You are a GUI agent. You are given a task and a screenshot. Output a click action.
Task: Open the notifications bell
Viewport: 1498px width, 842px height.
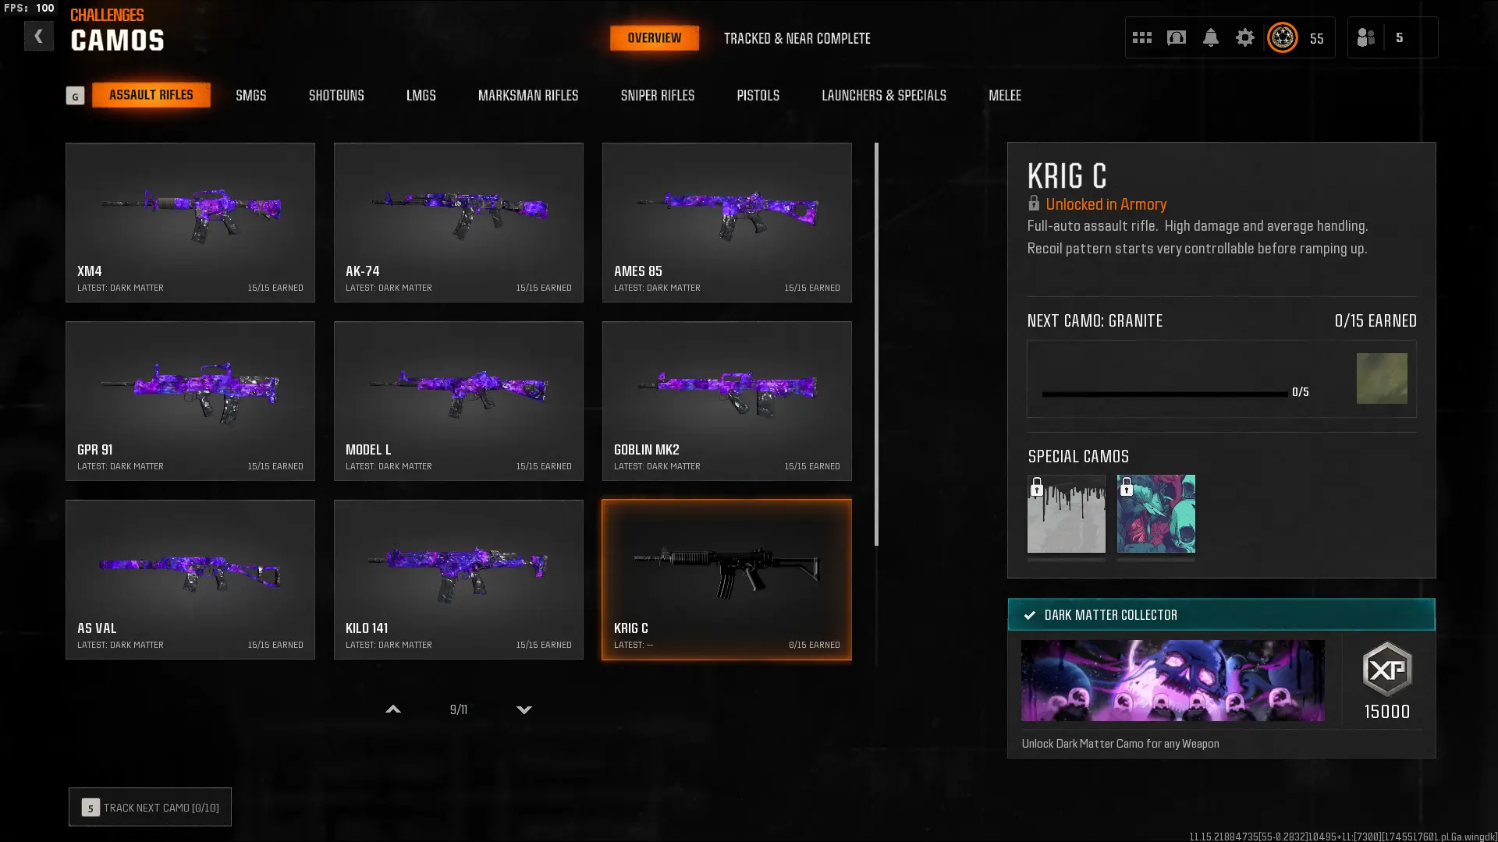tap(1210, 37)
